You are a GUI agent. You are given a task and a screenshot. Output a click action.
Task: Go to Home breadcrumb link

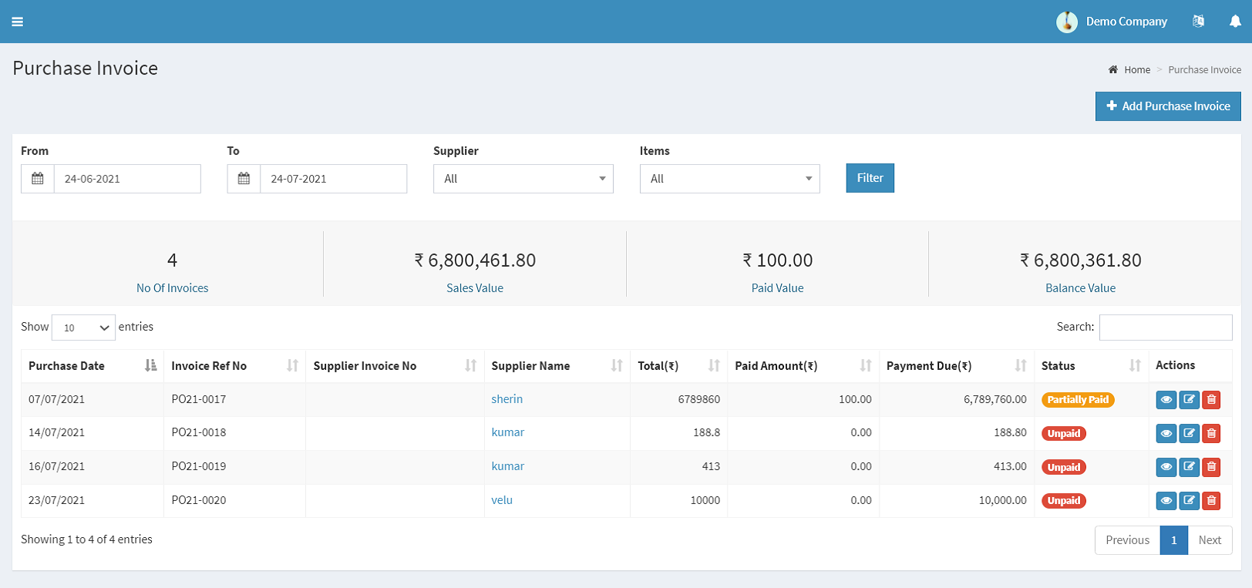click(x=1136, y=70)
